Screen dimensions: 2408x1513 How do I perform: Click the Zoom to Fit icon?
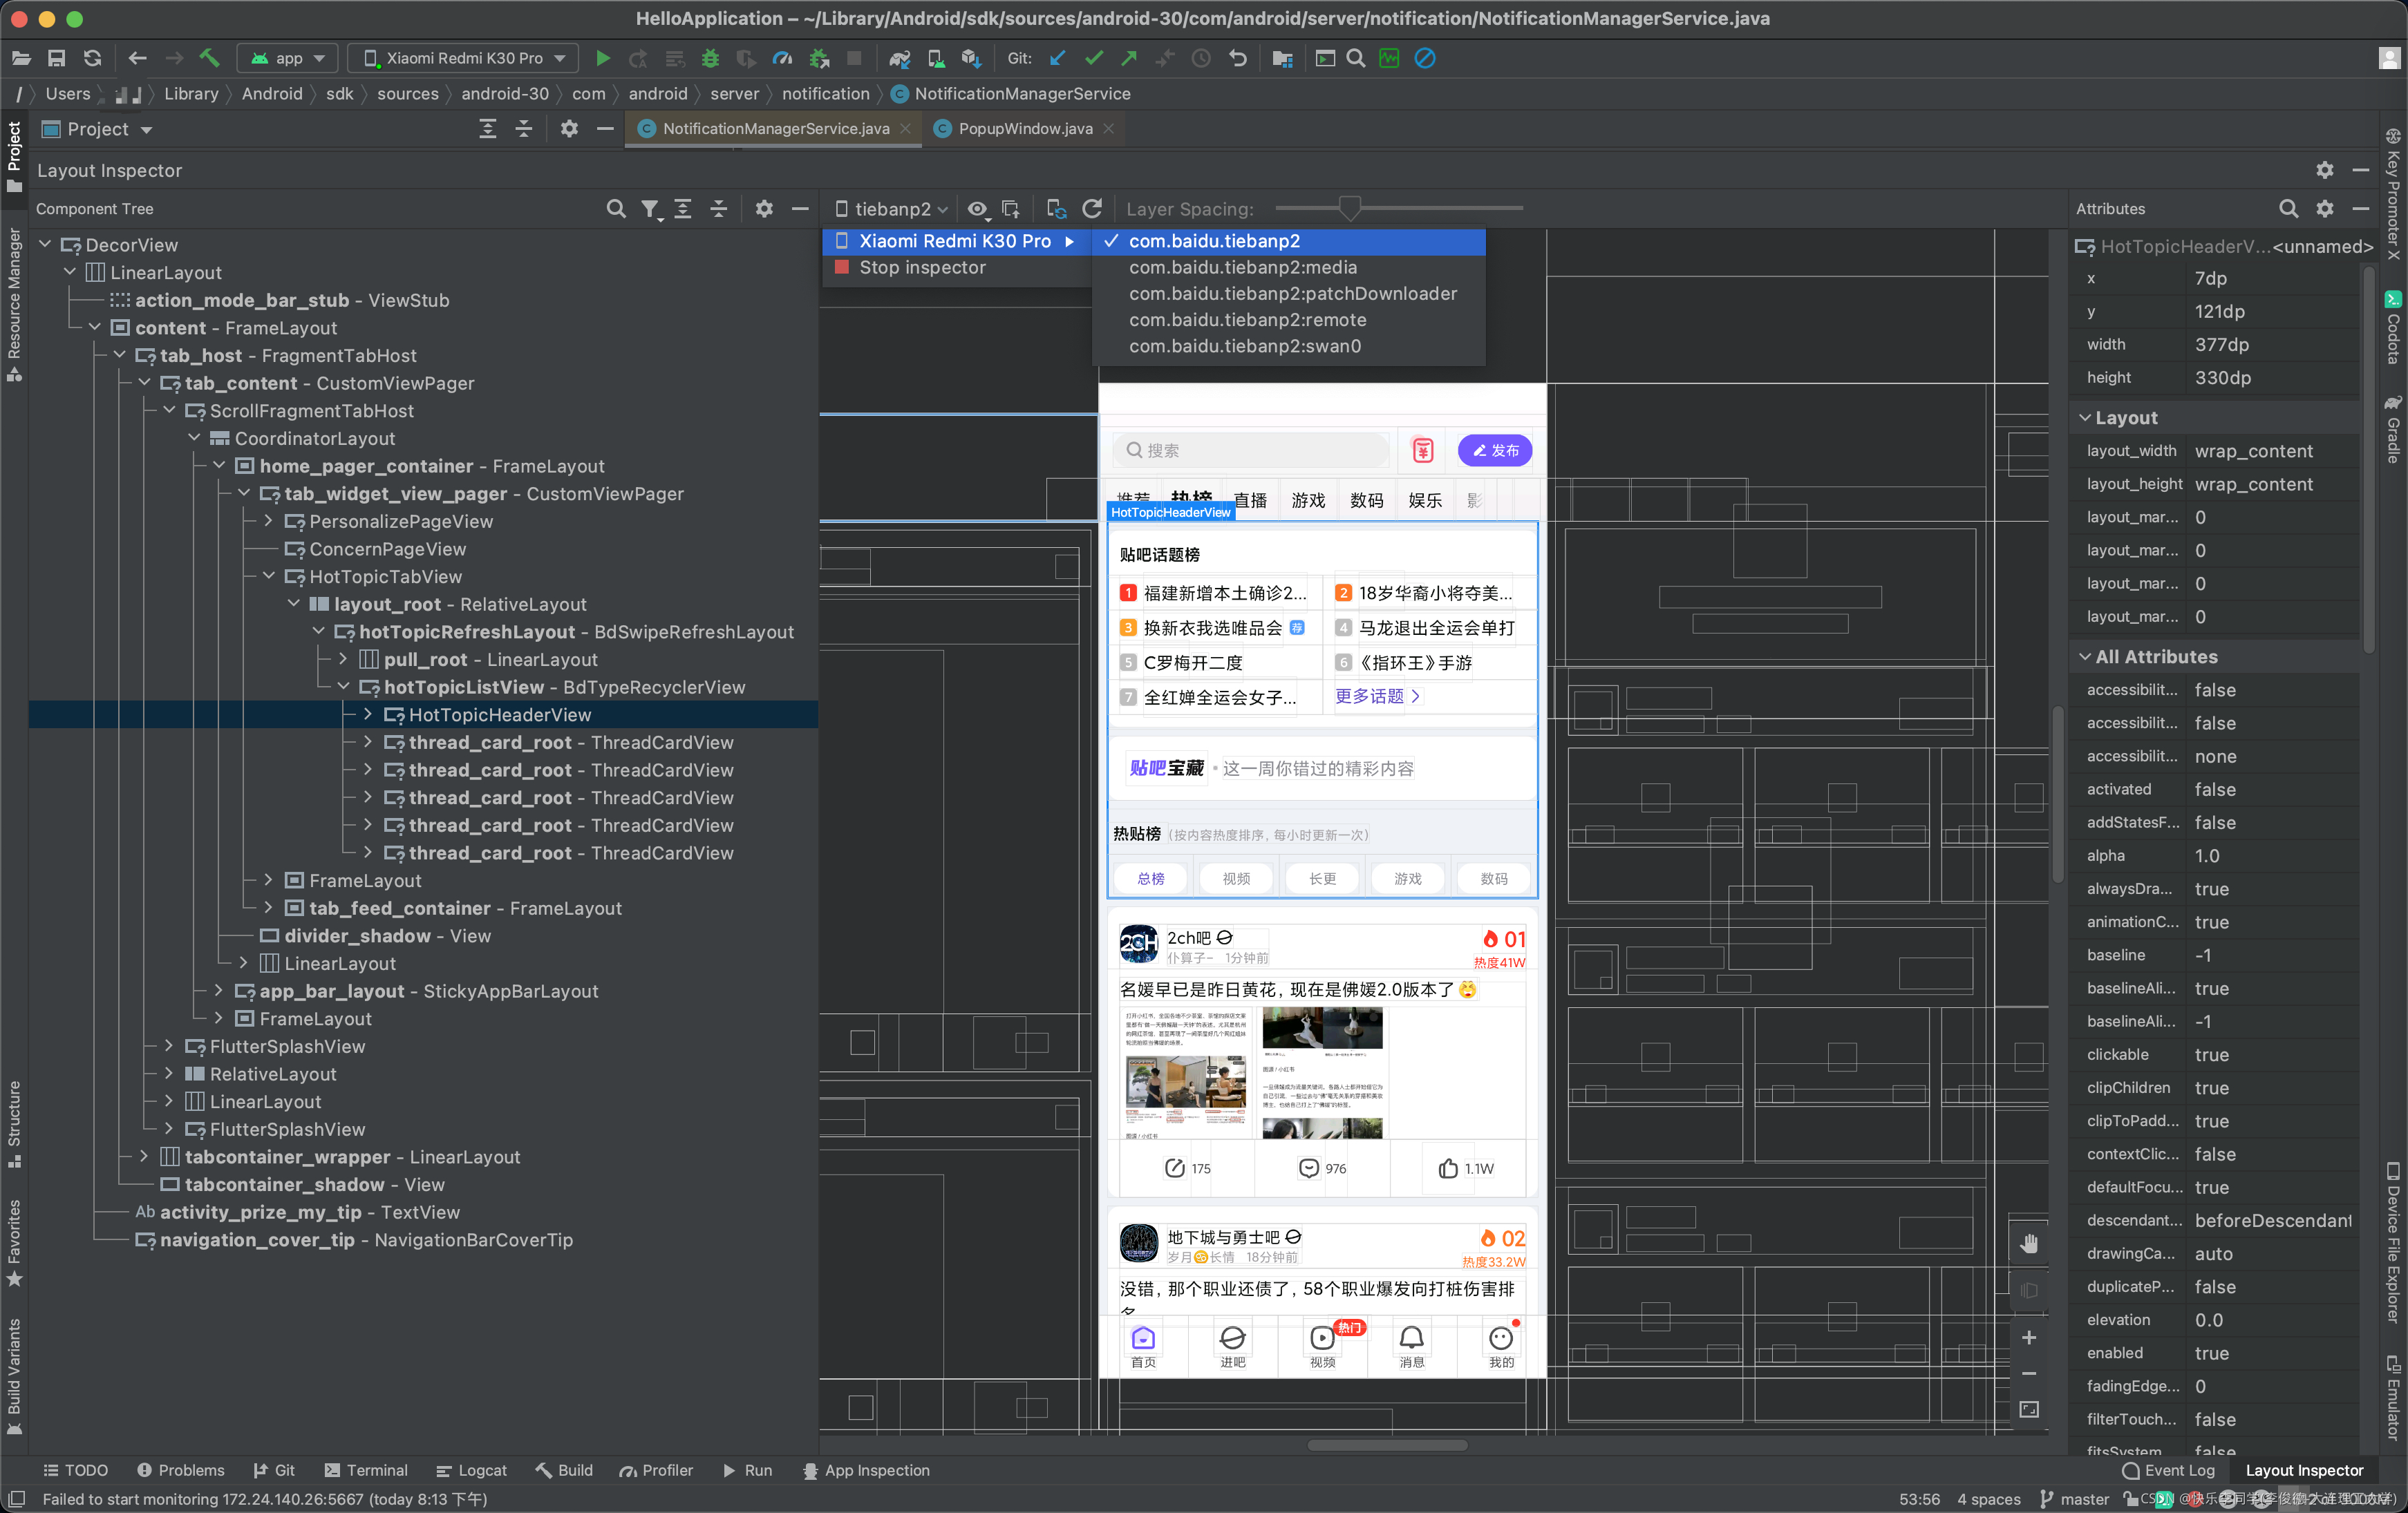[x=2028, y=1409]
